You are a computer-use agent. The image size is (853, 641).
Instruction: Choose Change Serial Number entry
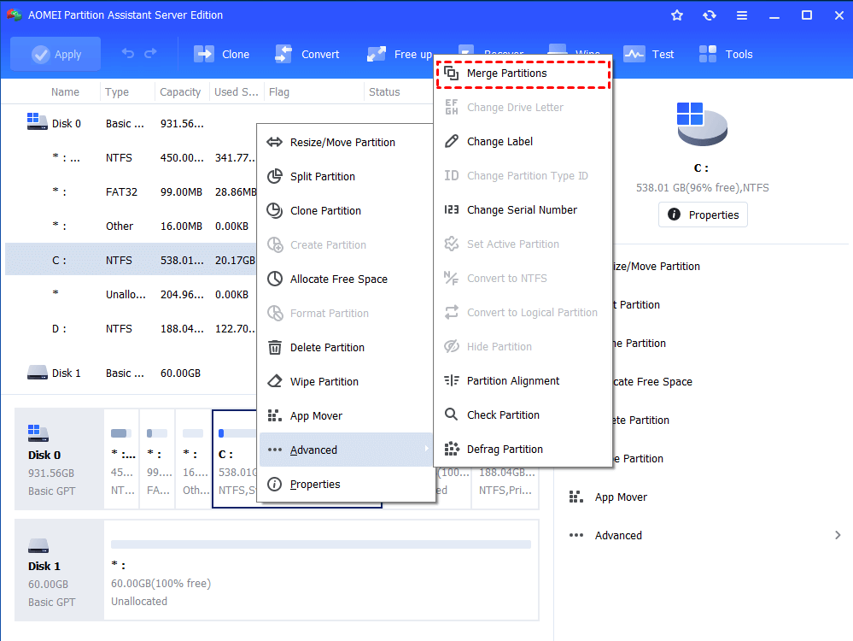[523, 209]
